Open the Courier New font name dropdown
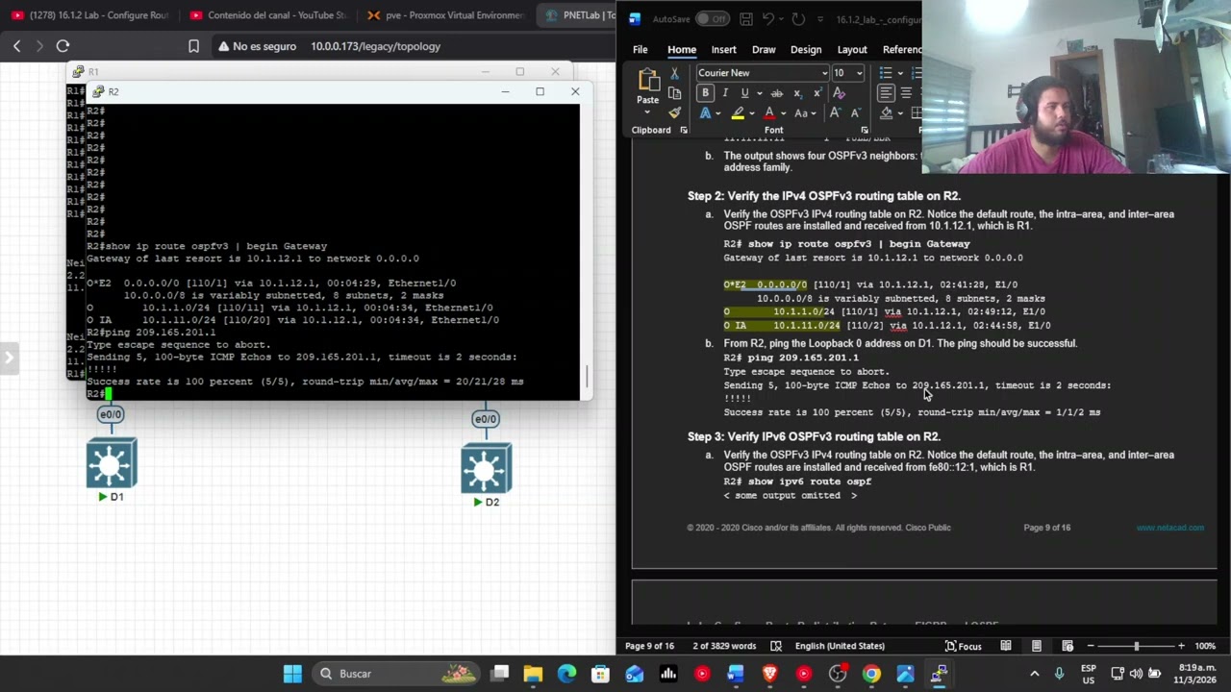 (824, 73)
